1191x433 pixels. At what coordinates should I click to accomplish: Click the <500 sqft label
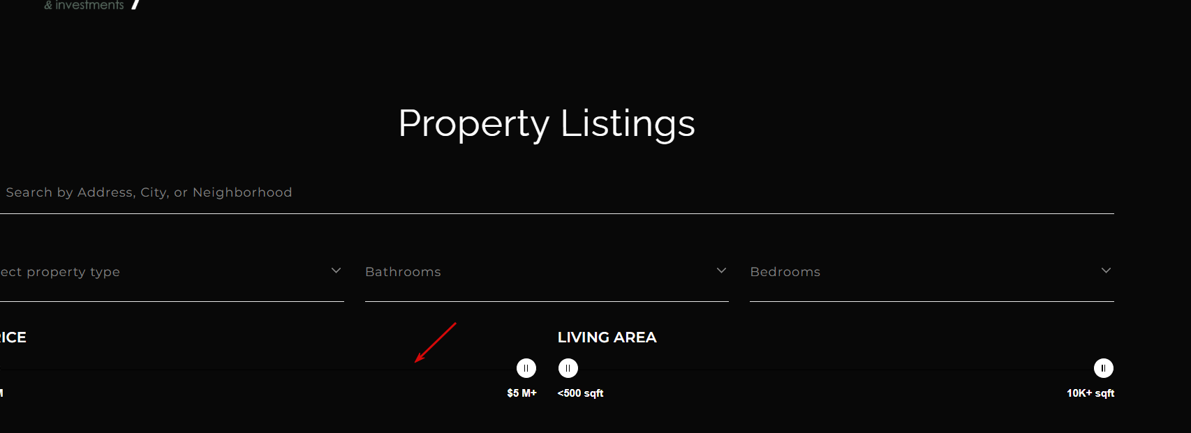580,393
